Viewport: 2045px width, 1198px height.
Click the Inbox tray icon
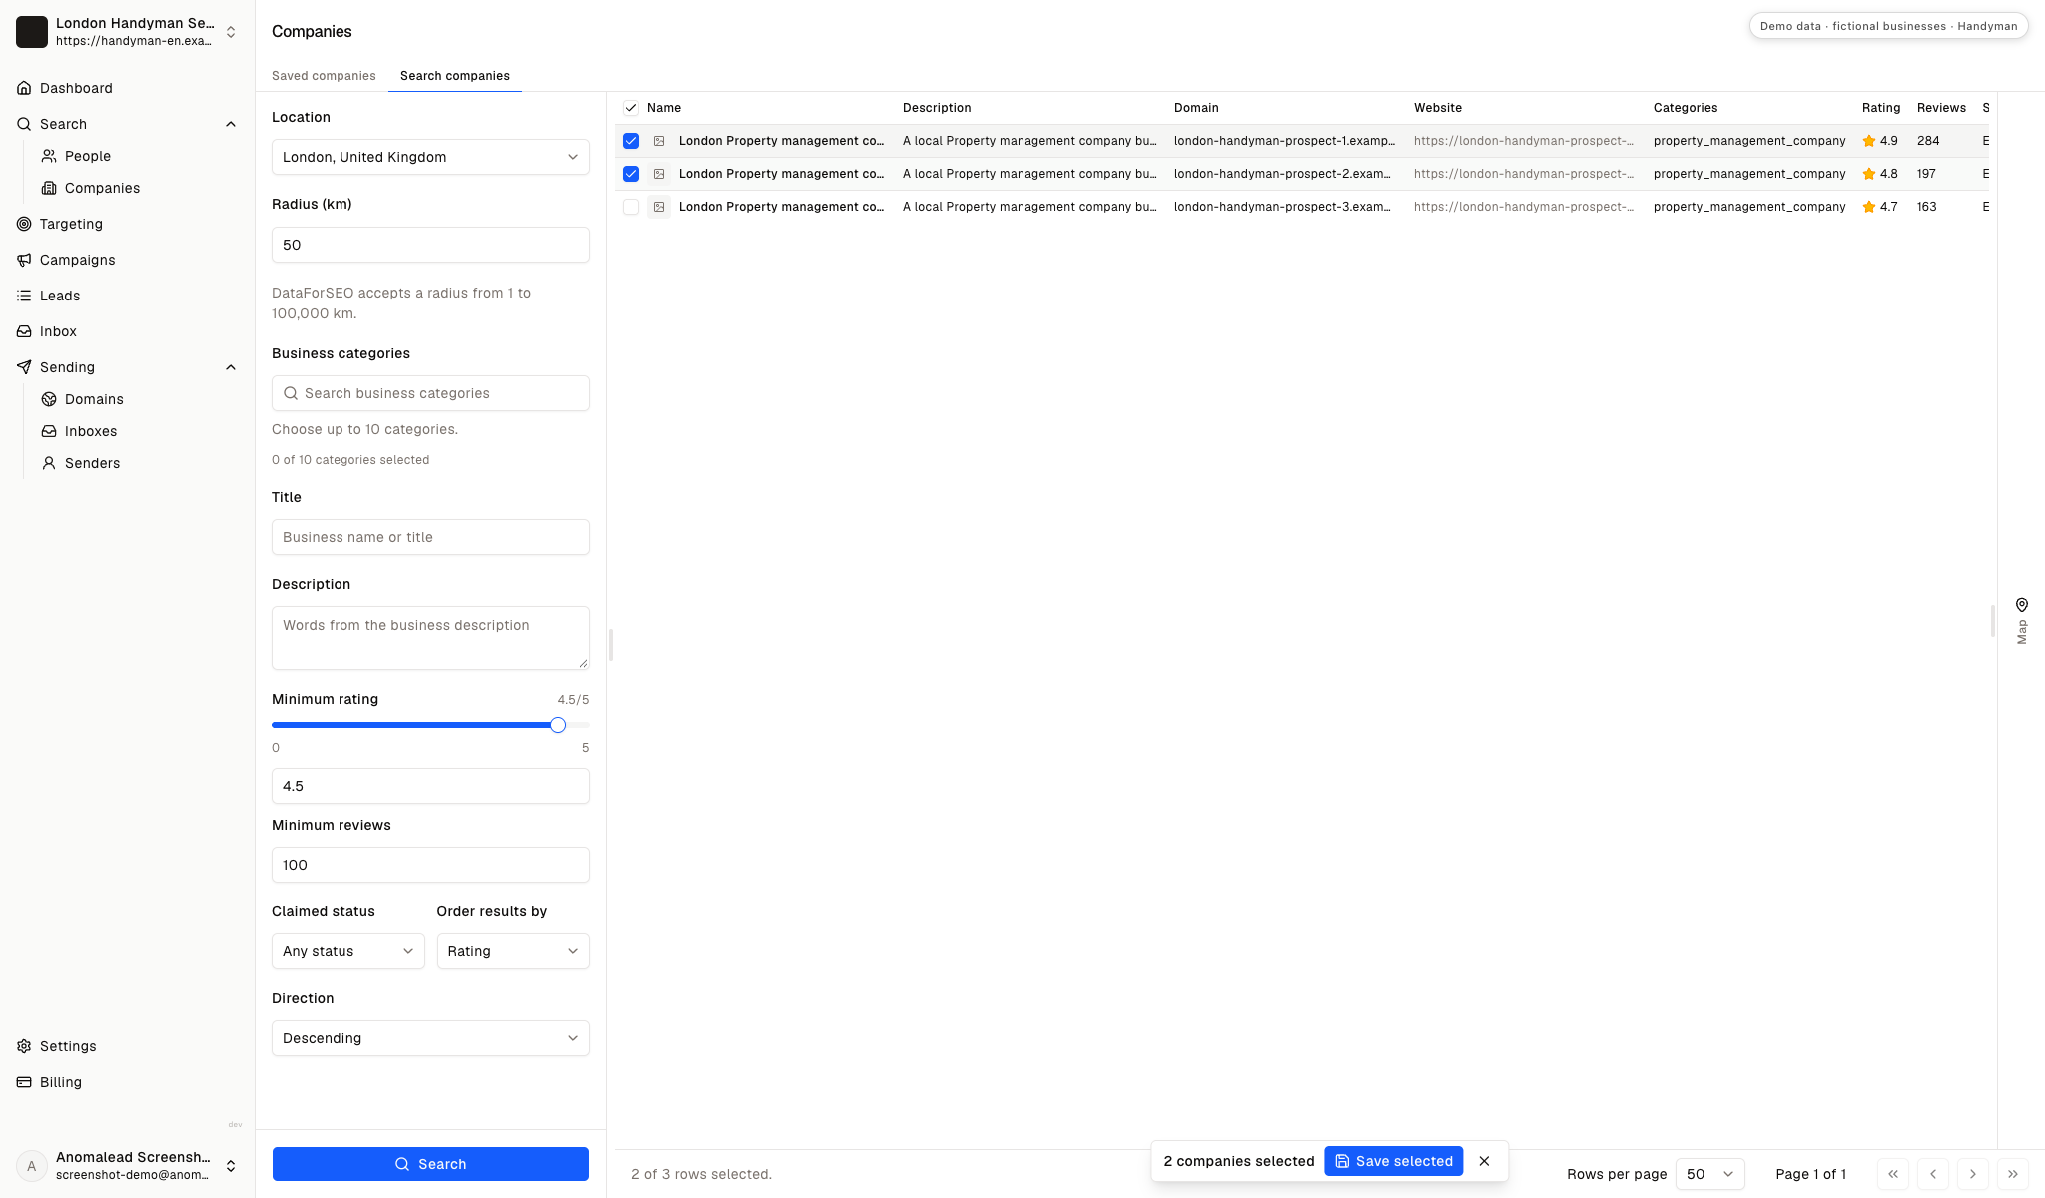click(24, 331)
